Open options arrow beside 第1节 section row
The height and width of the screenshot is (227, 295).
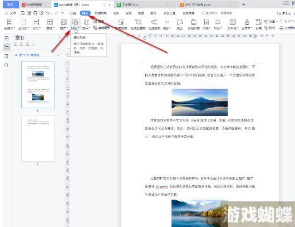(58, 55)
